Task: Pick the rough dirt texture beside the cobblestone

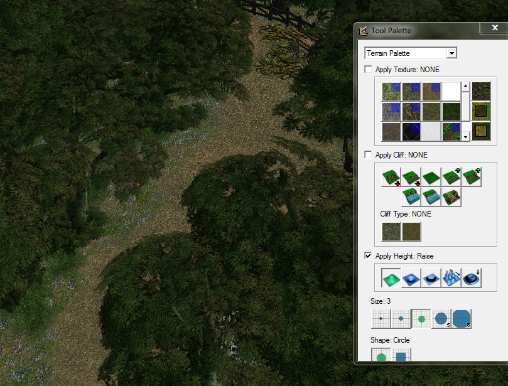Action: [411, 111]
